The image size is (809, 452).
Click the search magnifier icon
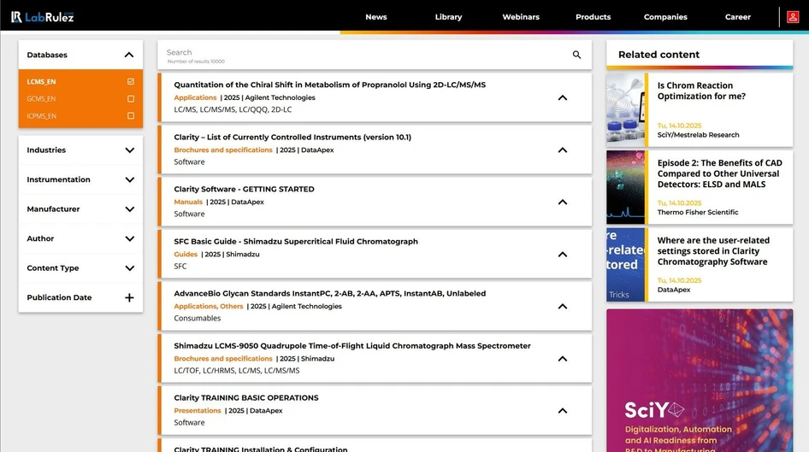pos(576,55)
